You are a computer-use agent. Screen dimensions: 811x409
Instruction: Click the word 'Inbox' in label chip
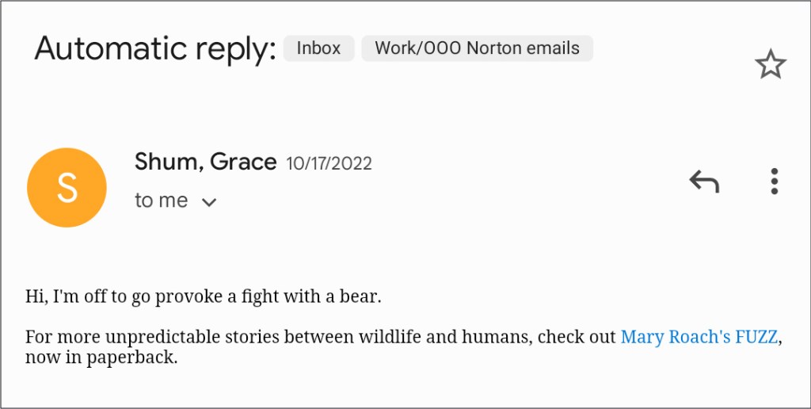click(x=318, y=48)
